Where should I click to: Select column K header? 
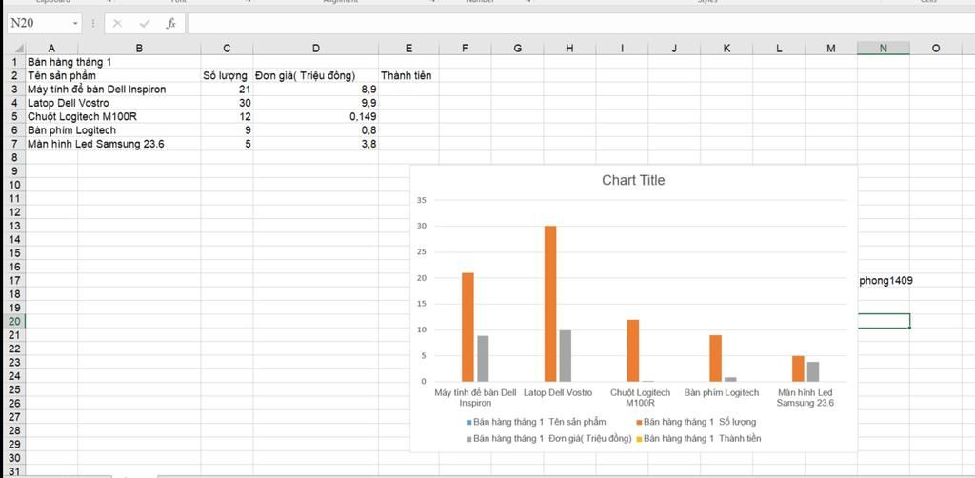(726, 49)
